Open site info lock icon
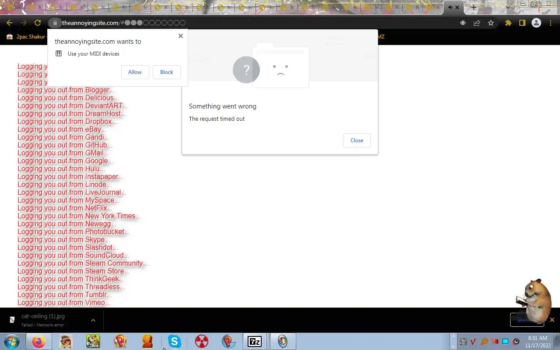 coord(54,23)
